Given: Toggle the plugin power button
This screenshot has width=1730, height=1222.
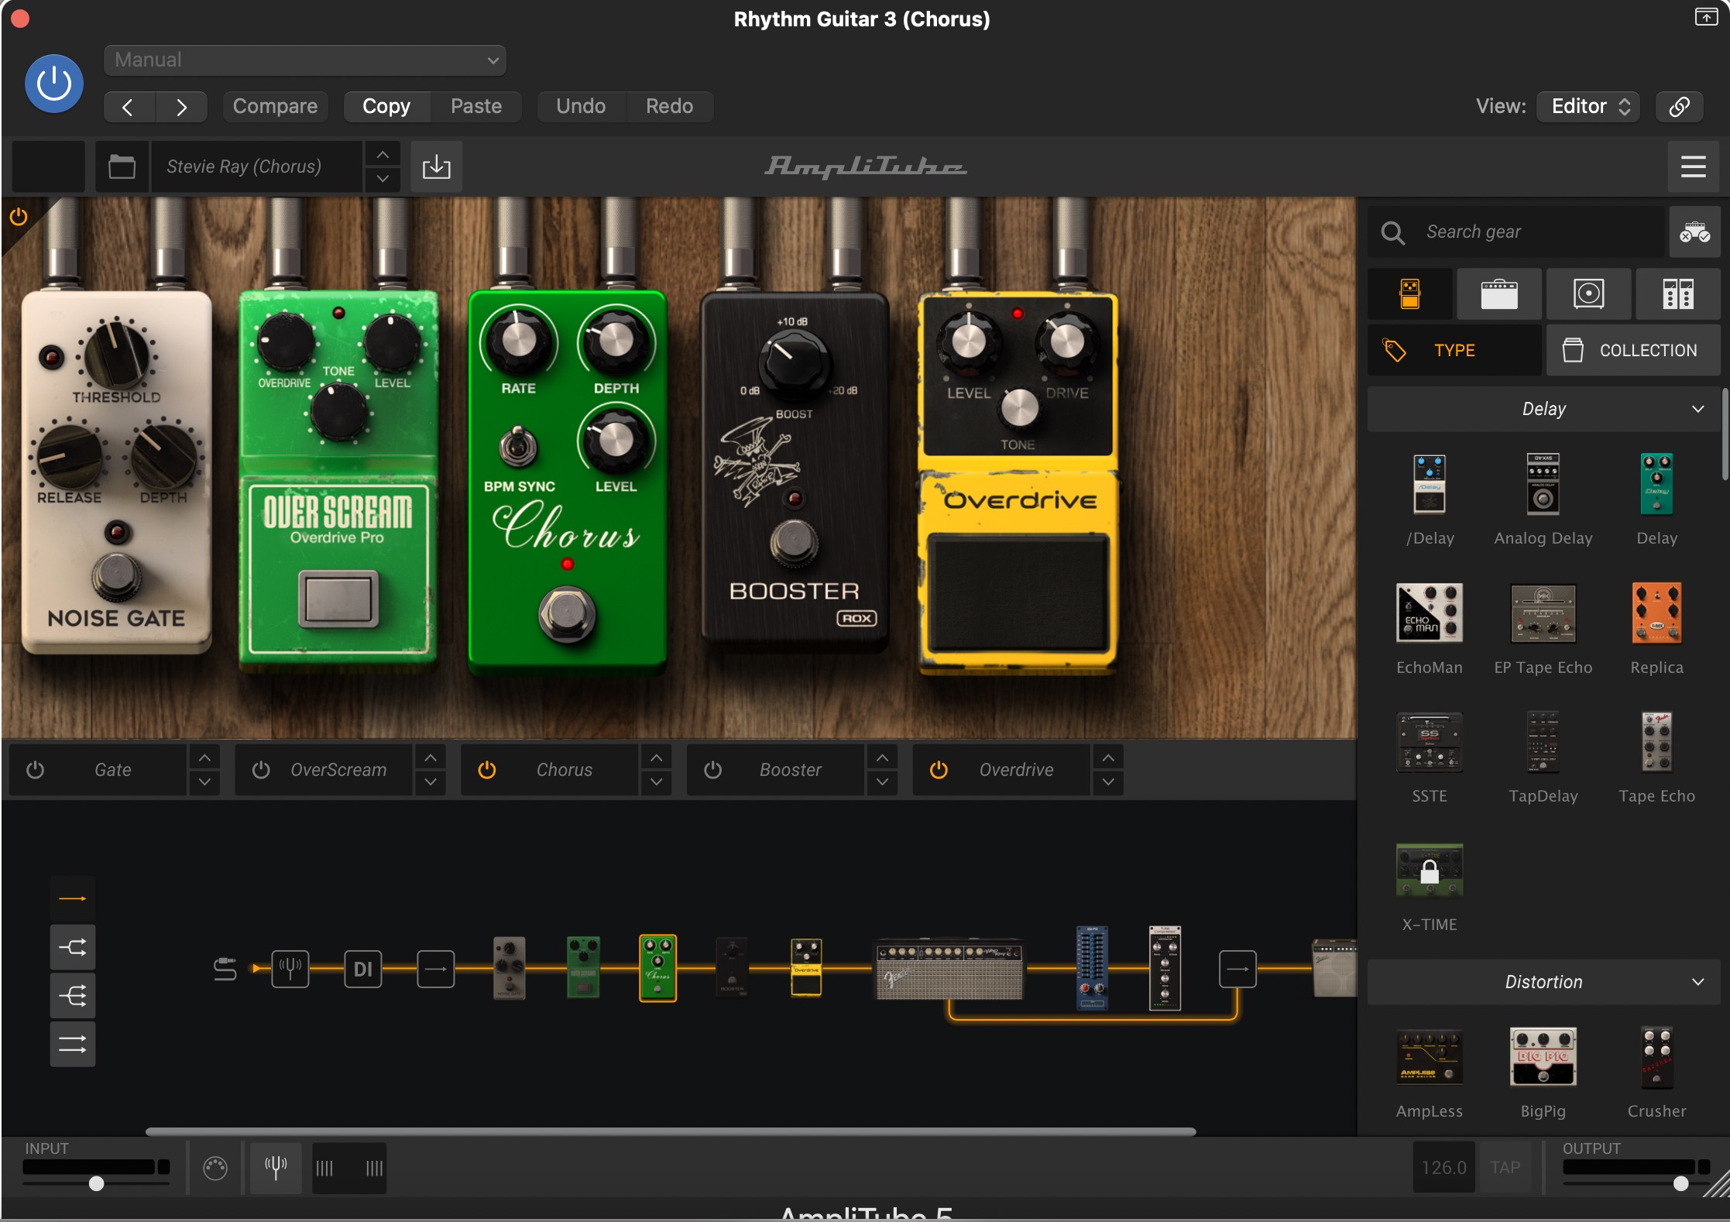Looking at the screenshot, I should coord(54,84).
